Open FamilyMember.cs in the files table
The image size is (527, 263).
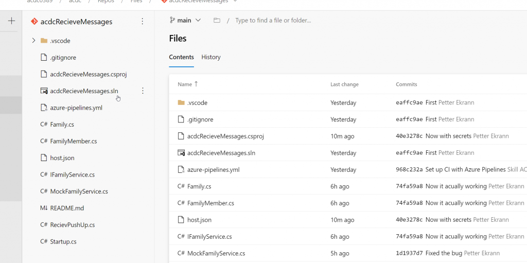[210, 203]
